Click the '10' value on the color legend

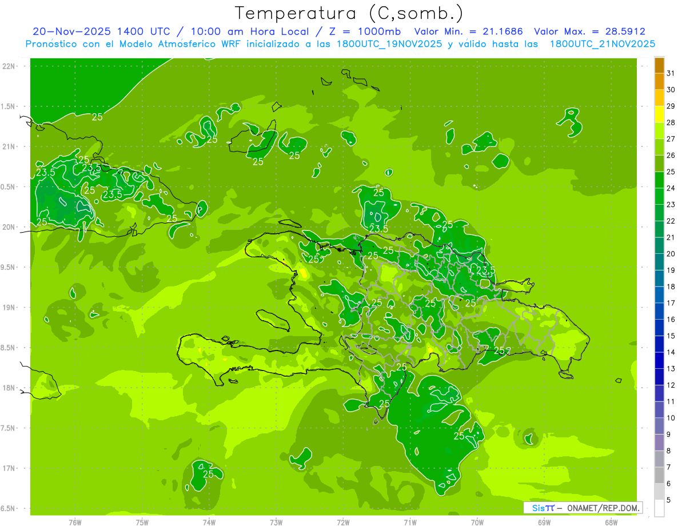671,418
